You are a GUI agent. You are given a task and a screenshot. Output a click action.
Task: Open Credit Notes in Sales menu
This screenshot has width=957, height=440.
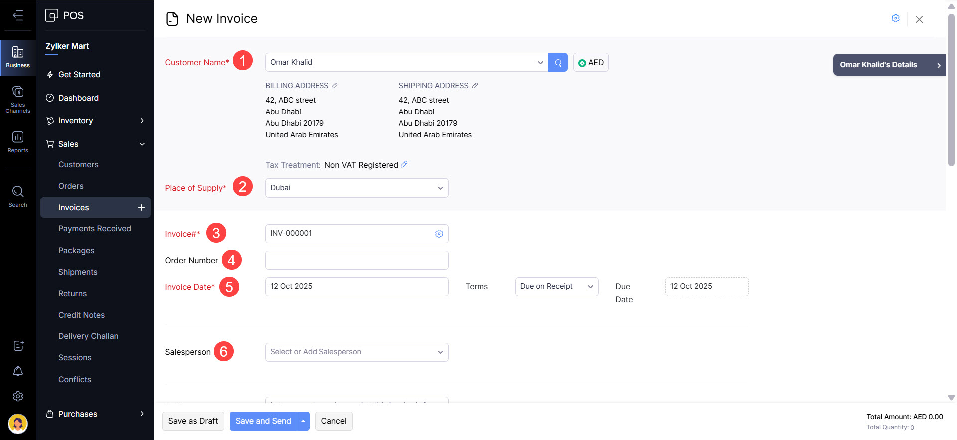pyautogui.click(x=81, y=315)
